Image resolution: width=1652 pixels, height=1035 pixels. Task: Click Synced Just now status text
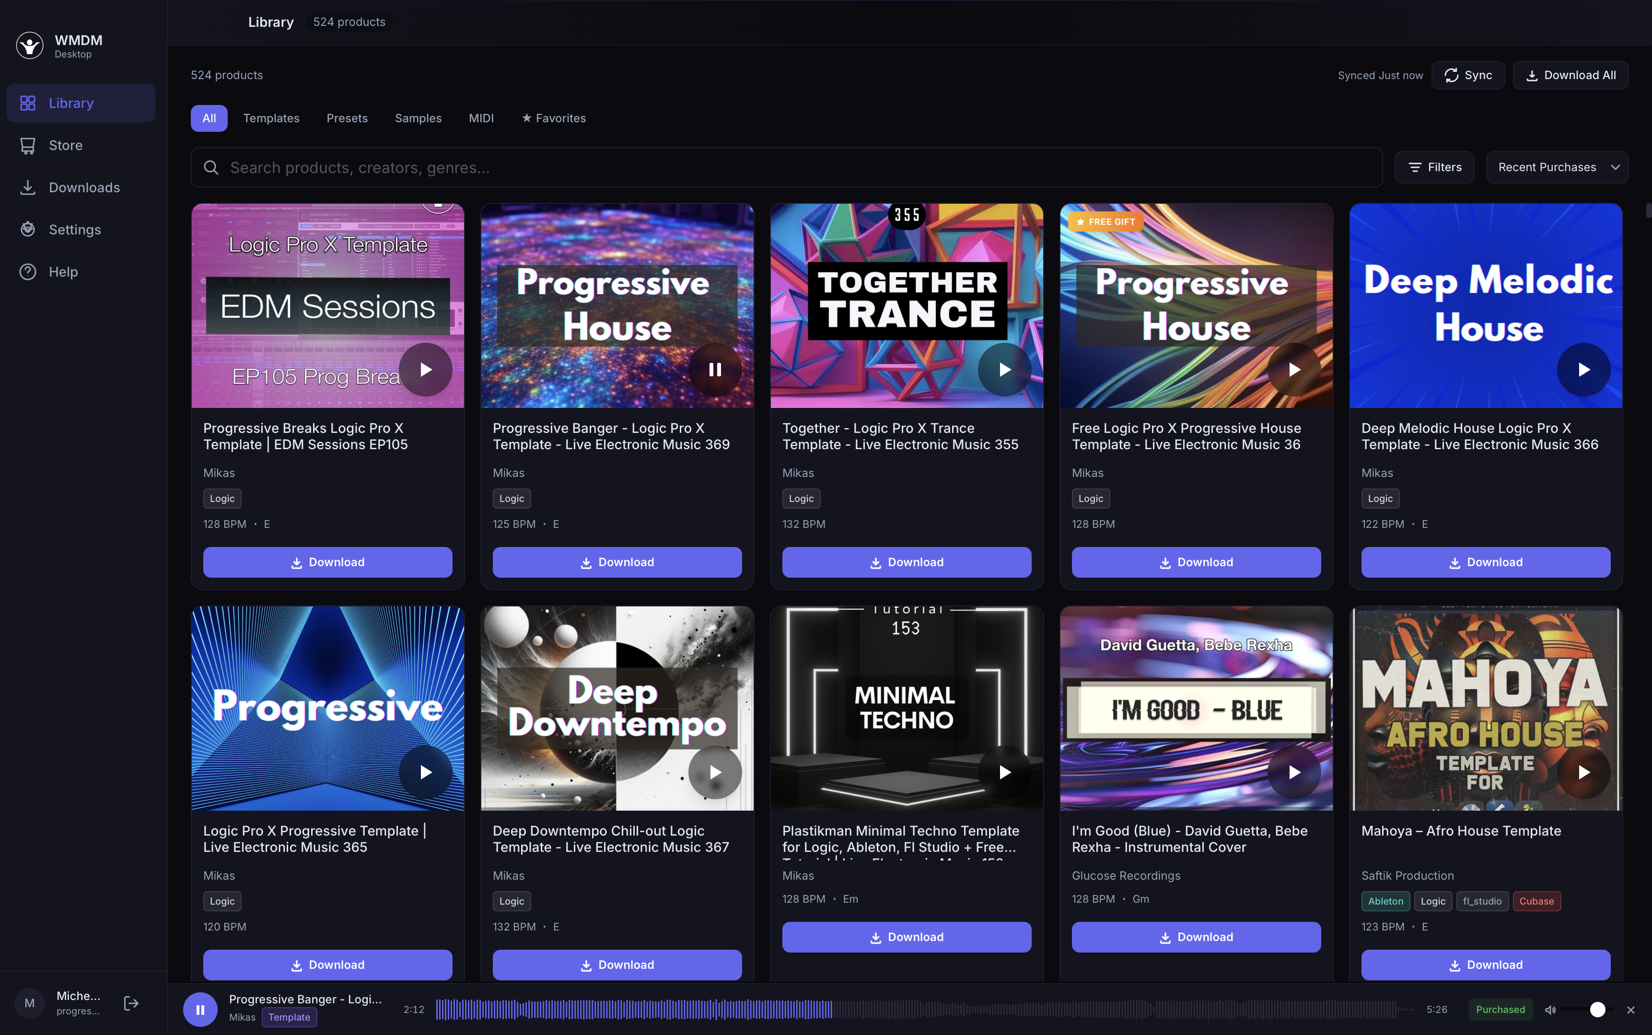click(x=1380, y=75)
